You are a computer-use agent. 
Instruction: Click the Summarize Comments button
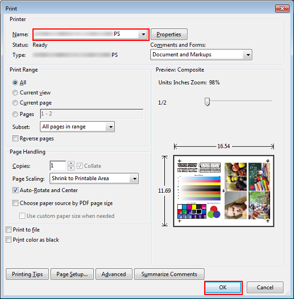[x=169, y=274]
